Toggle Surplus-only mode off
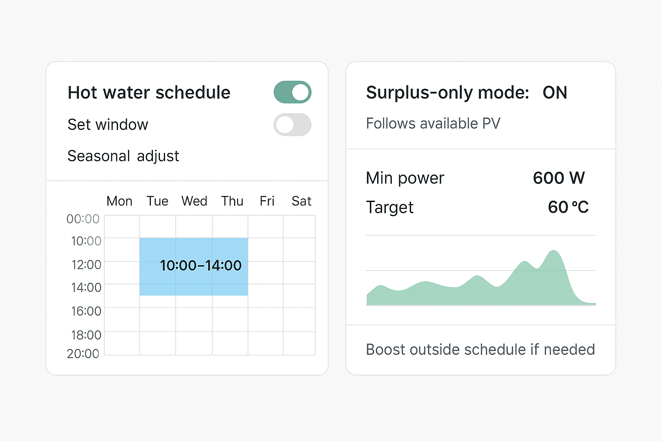The width and height of the screenshot is (662, 441). (555, 93)
